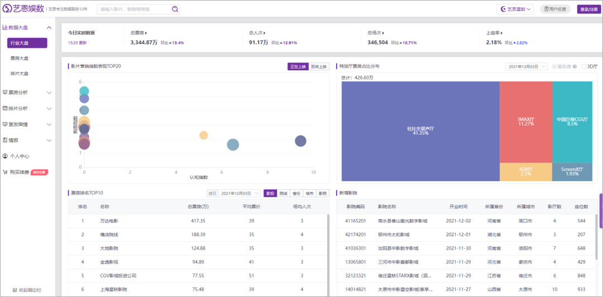Switch ranking to the 院线 tab
Screen dimensions: 603x297
click(x=283, y=193)
